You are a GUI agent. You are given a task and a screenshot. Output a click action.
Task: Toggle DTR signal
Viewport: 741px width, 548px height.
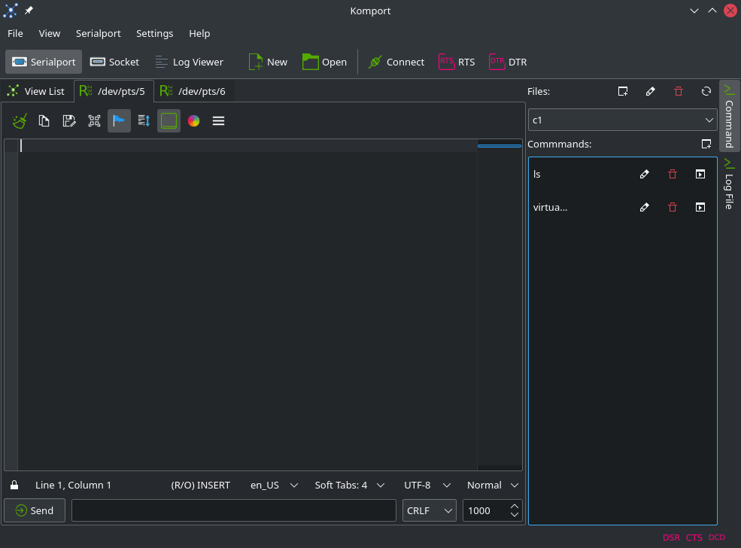pos(508,62)
